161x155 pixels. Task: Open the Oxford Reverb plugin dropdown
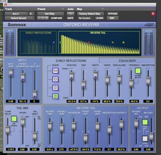click(19, 18)
